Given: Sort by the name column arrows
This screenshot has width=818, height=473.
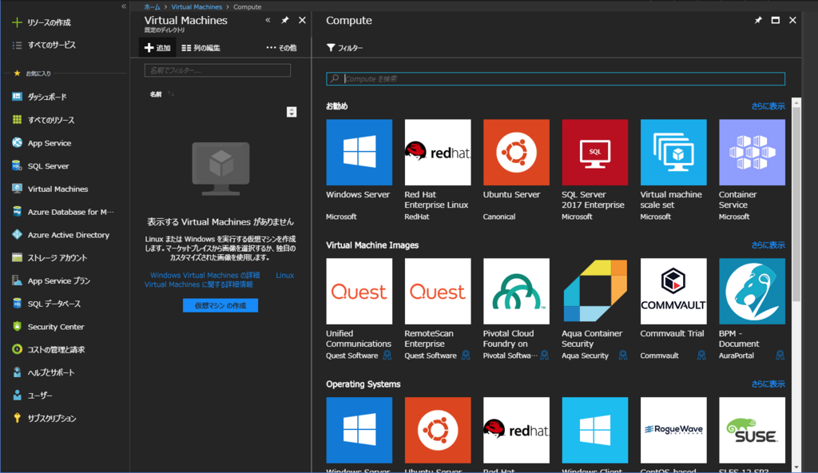Looking at the screenshot, I should pyautogui.click(x=171, y=94).
